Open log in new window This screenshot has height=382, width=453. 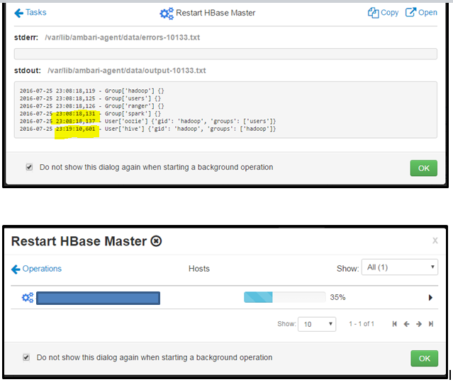tap(421, 13)
